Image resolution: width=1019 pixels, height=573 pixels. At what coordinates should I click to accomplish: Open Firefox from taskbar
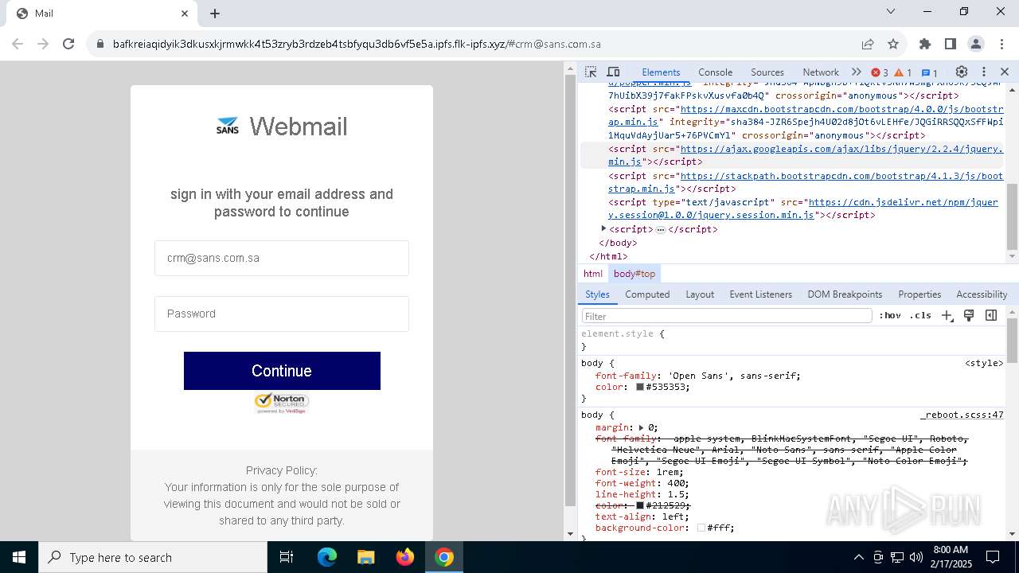tap(405, 557)
